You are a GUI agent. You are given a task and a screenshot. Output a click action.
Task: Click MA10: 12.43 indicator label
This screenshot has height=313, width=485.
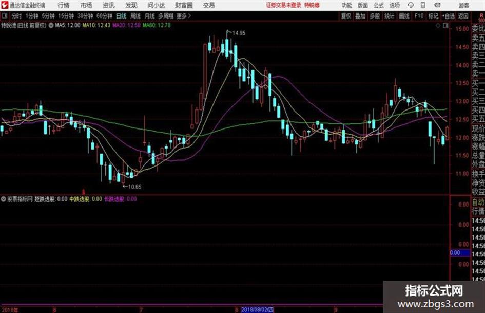pyautogui.click(x=96, y=25)
